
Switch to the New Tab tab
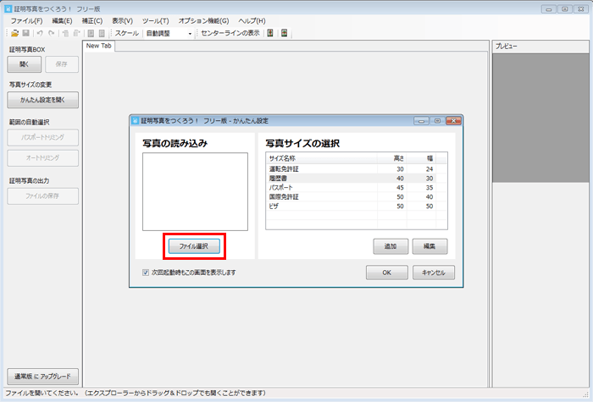[x=99, y=46]
